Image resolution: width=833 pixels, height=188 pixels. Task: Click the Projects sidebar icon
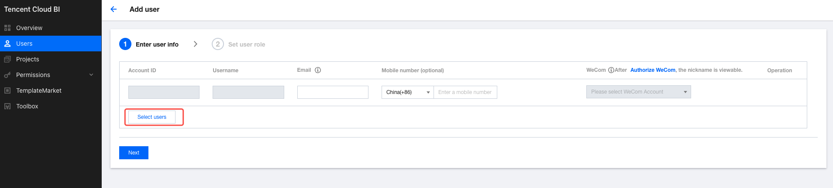click(x=7, y=59)
